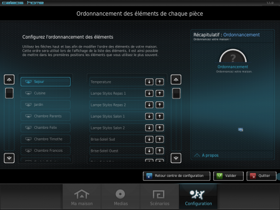Screen dimensions: 280x210
Task: Move Lampe Stylos Repas 2 down
Action: 149,105
